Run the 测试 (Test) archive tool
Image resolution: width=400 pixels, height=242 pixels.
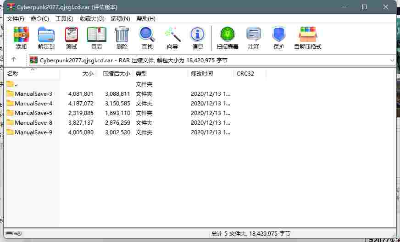pyautogui.click(x=72, y=35)
